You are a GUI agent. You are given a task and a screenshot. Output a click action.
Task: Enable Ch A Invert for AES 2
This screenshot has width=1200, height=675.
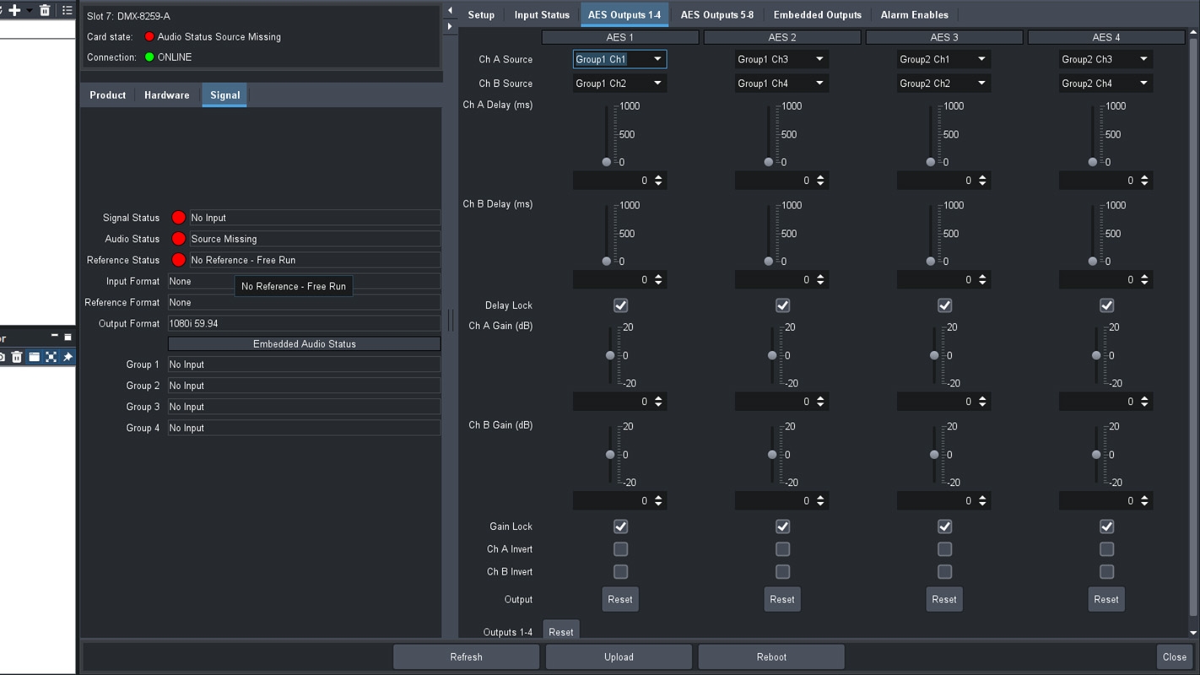click(x=782, y=549)
